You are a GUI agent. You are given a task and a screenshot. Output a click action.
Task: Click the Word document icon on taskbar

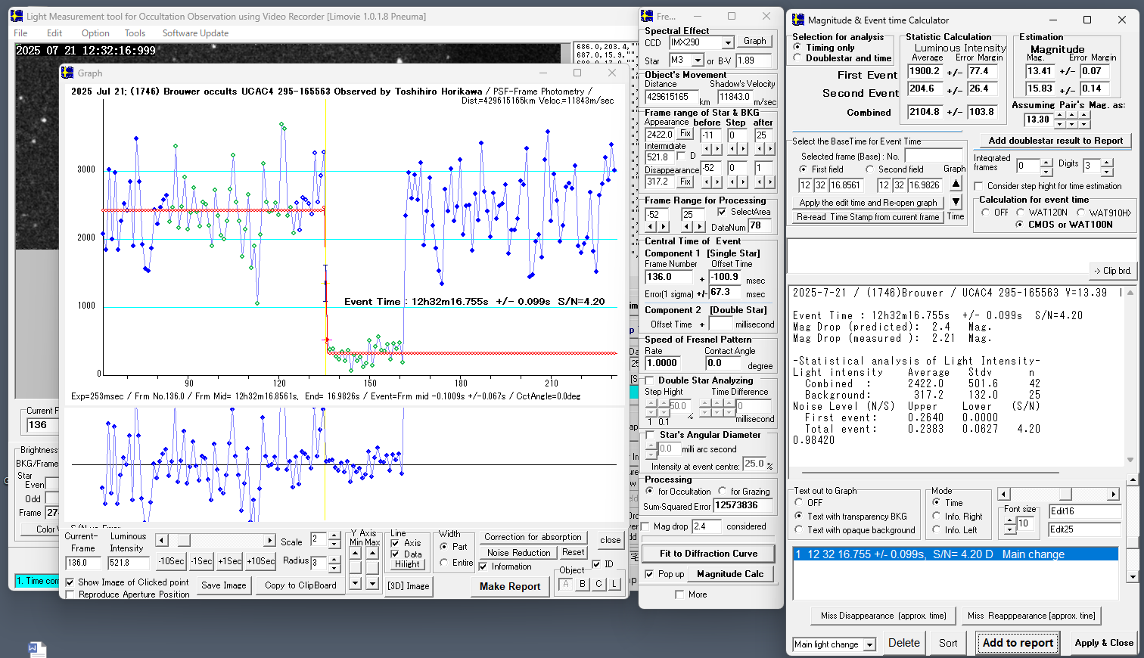click(x=37, y=650)
